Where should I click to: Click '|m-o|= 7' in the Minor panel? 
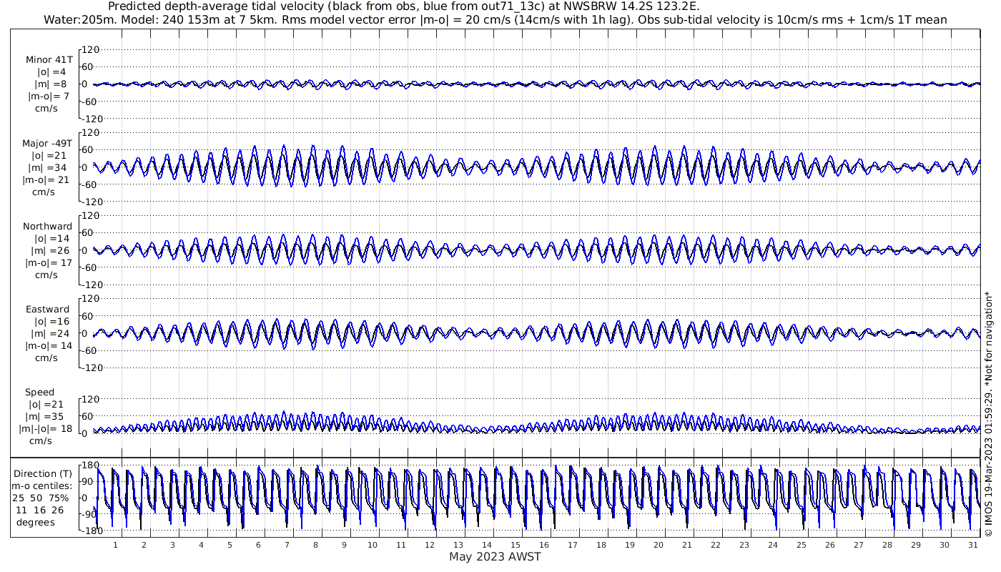pyautogui.click(x=49, y=97)
